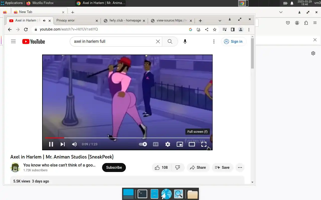321x200 pixels.
Task: Open Chrome profile avatar
Action: click(x=241, y=29)
